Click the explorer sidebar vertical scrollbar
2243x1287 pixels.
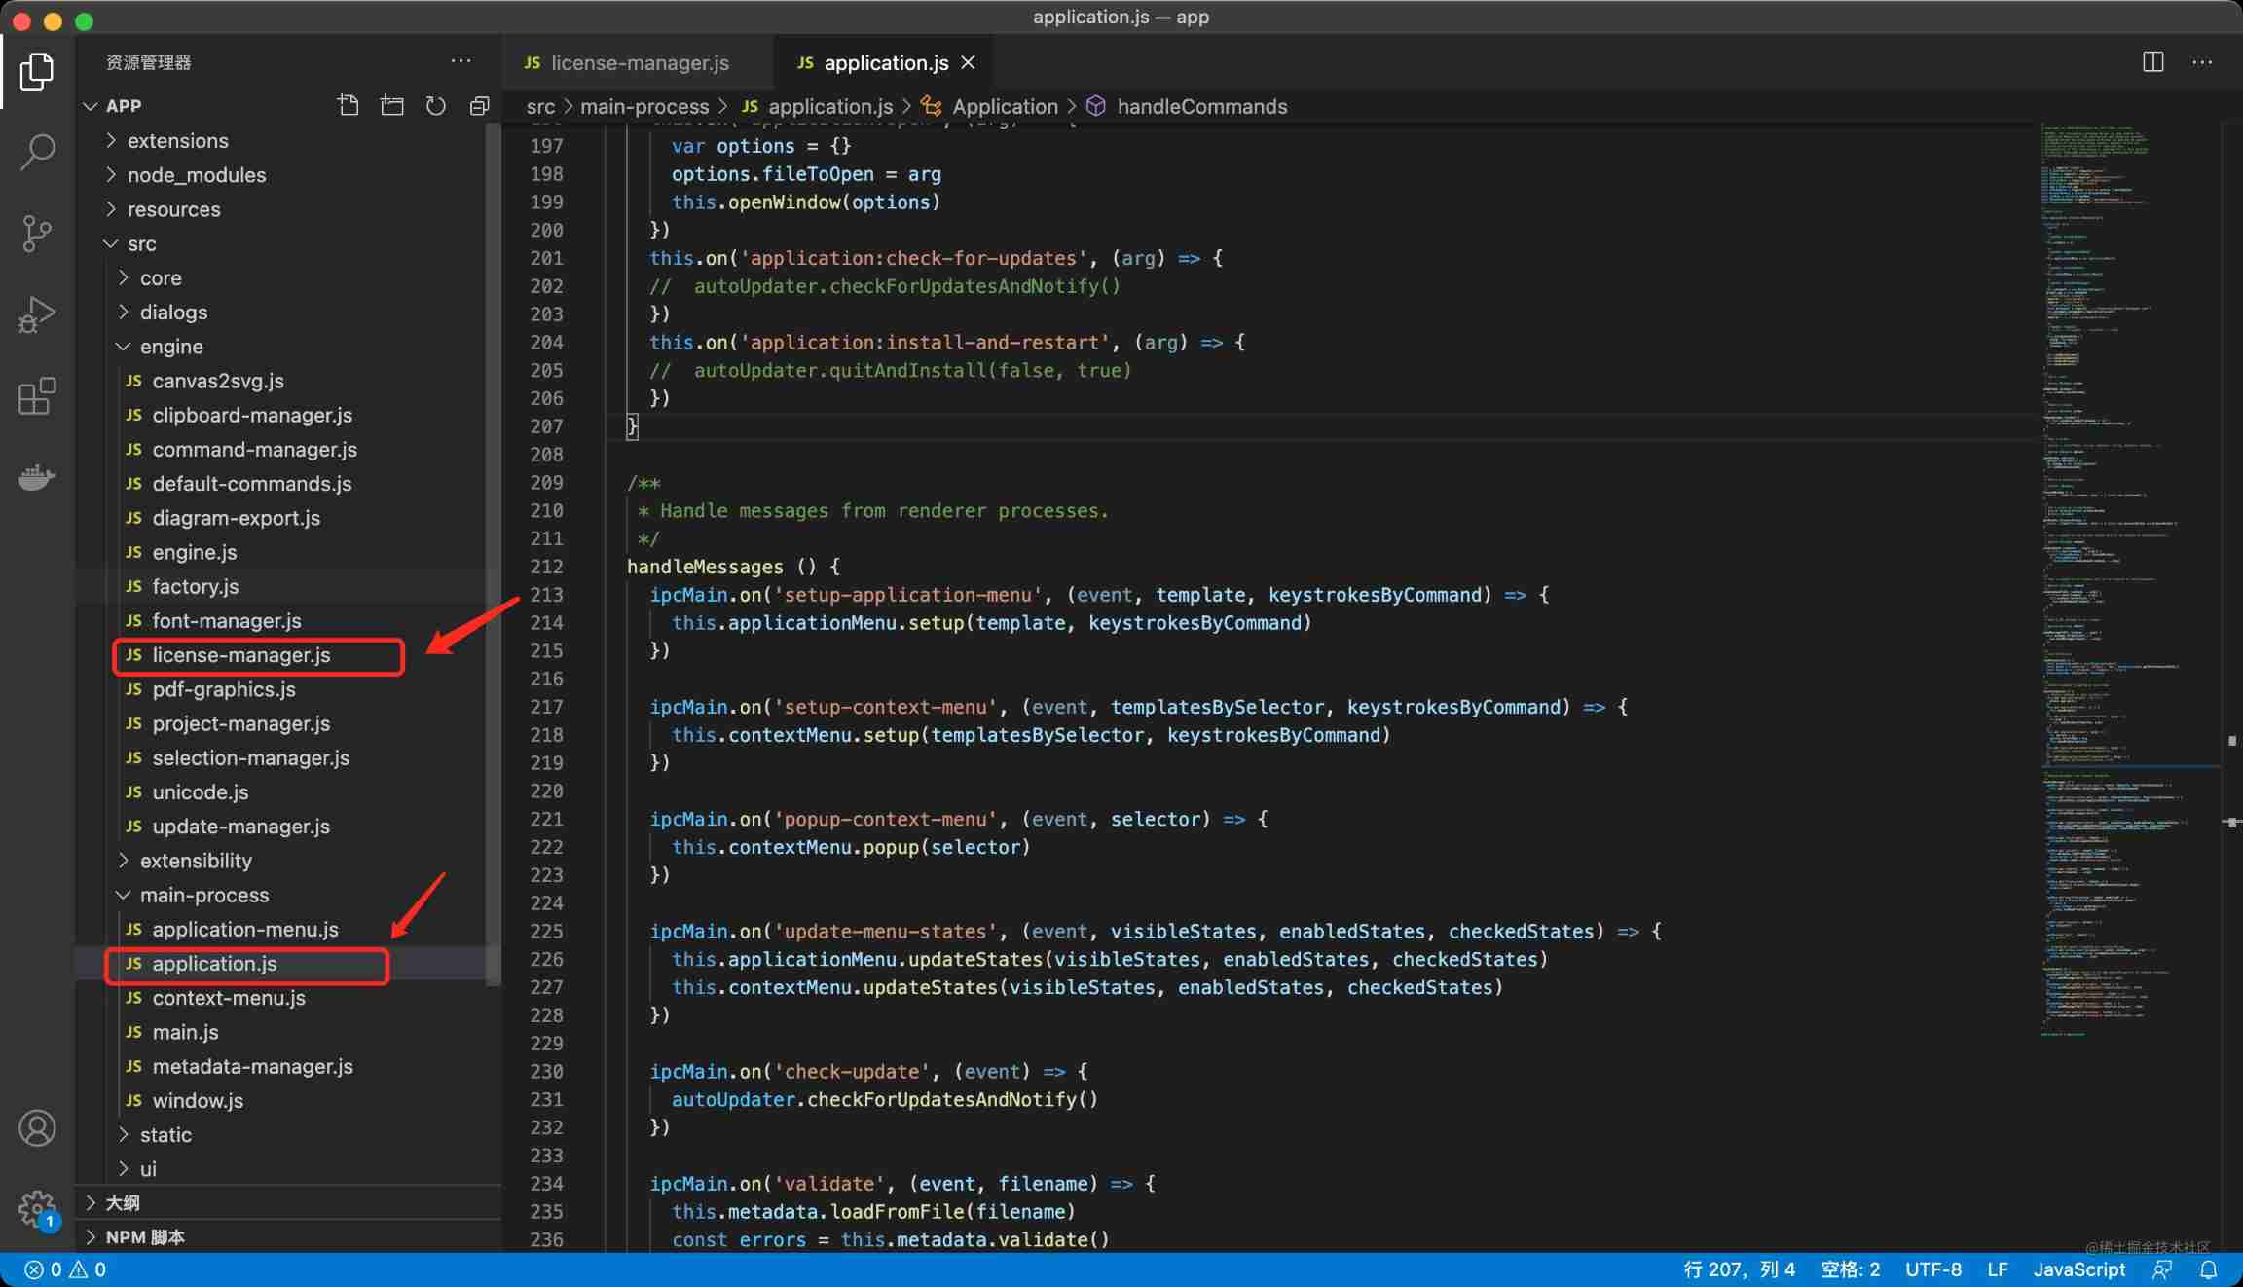click(x=494, y=555)
